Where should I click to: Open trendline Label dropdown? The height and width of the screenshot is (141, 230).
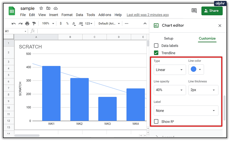[x=186, y=111]
